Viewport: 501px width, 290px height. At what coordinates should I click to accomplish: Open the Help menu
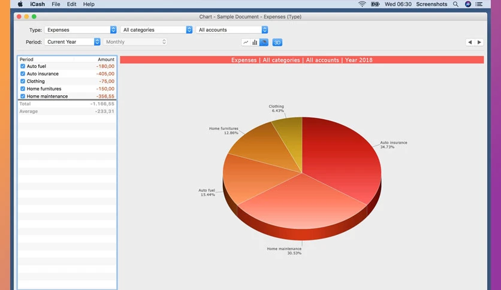(x=89, y=4)
